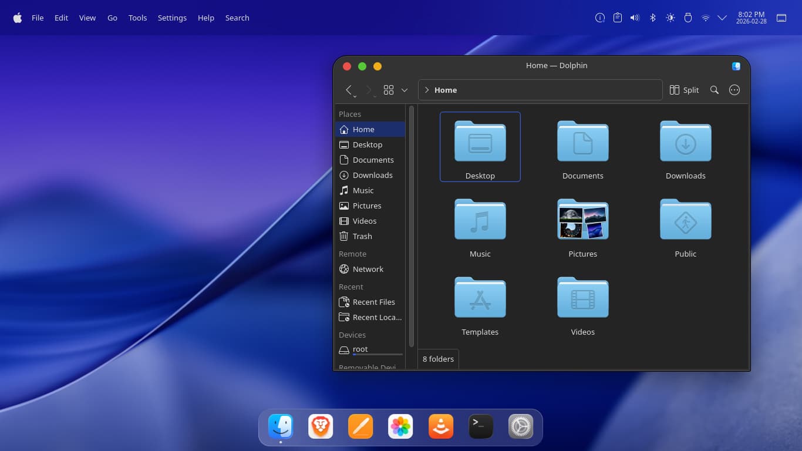Click the Search magnifier icon in Dolphin toolbar
The height and width of the screenshot is (451, 802).
tap(714, 90)
